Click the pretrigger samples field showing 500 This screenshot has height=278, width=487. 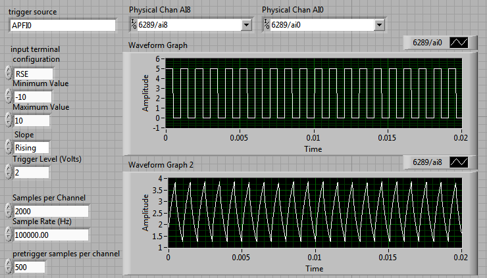(30, 267)
